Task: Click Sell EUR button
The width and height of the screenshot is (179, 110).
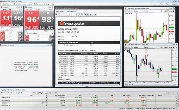Action: (6, 18)
